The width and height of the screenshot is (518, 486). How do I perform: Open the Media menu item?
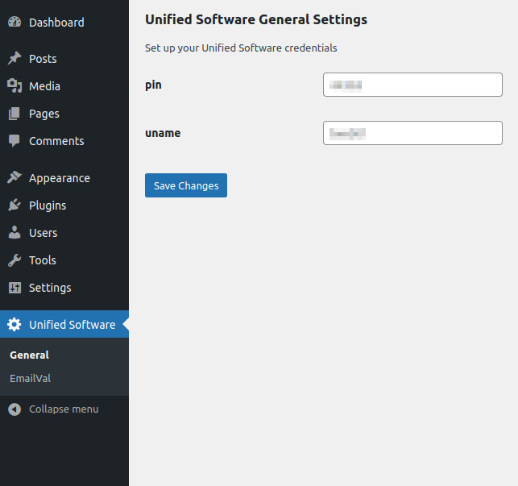click(x=64, y=86)
